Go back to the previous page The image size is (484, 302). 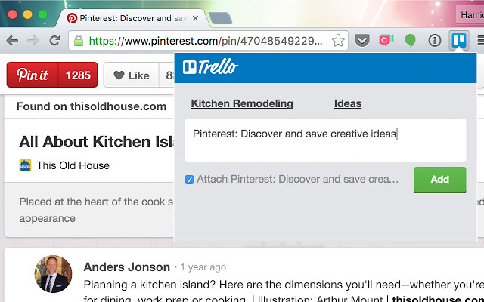click(12, 41)
